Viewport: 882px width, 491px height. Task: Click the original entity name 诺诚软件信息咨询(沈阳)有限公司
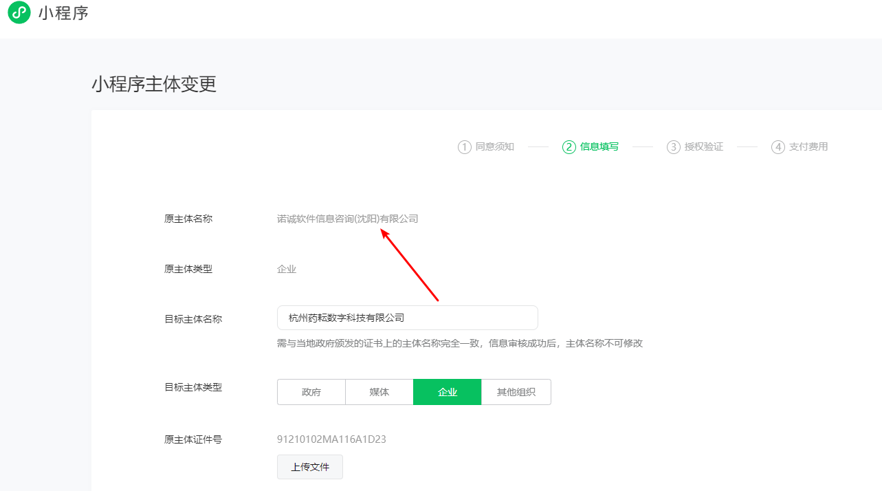click(348, 219)
